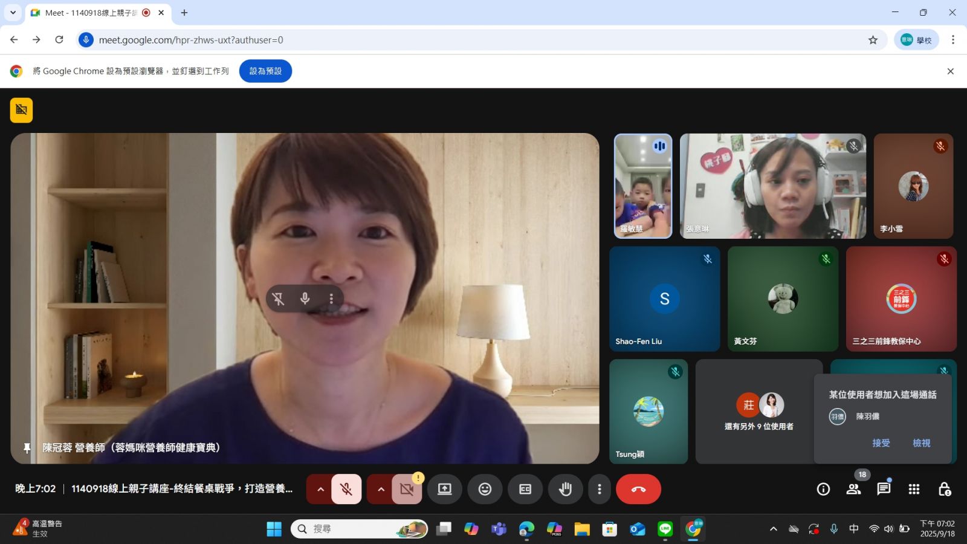Open host controls lock icon
Viewport: 967px width, 544px height.
pyautogui.click(x=944, y=489)
